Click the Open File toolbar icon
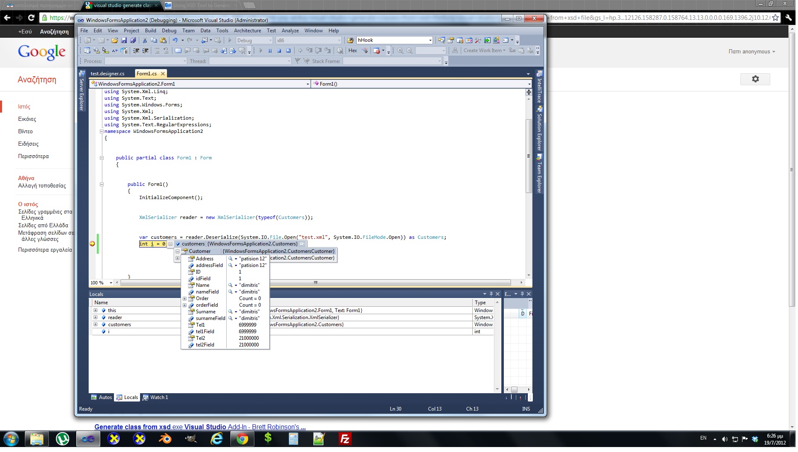 115,40
